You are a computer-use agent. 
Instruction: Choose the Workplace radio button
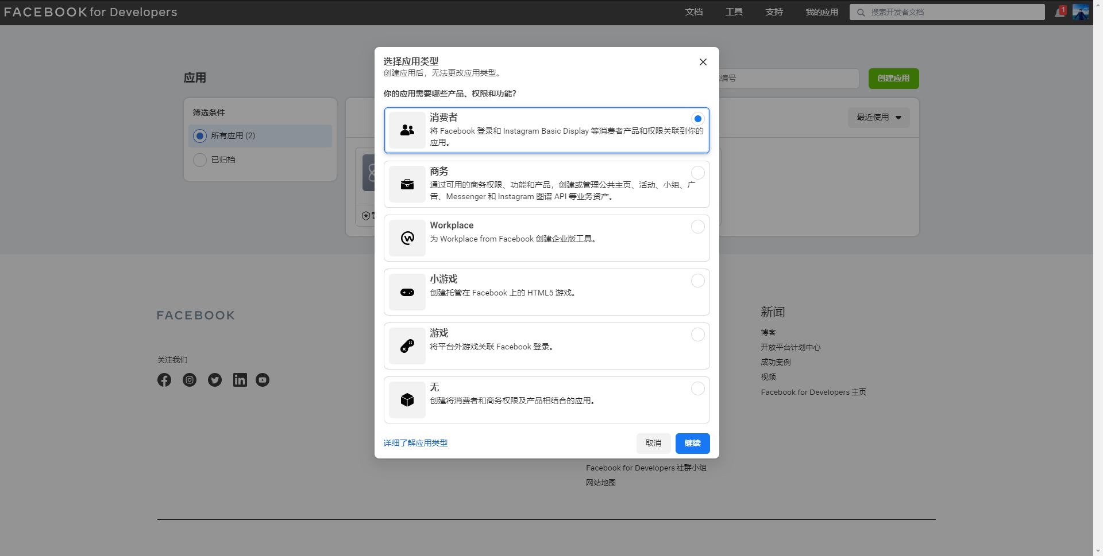(x=697, y=227)
